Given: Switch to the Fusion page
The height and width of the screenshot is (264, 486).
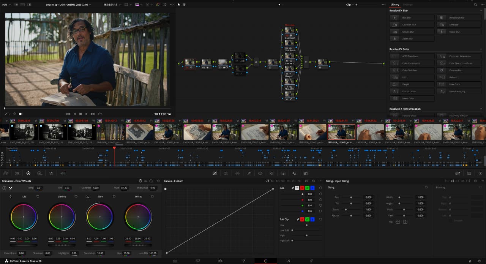Looking at the screenshot, I should pos(243,261).
